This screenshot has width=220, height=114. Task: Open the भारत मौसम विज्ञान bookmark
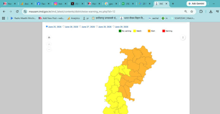132,18
